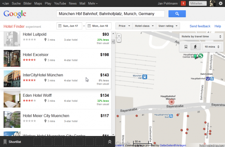
Task: Select public transit travel mode
Action: point(186,47)
